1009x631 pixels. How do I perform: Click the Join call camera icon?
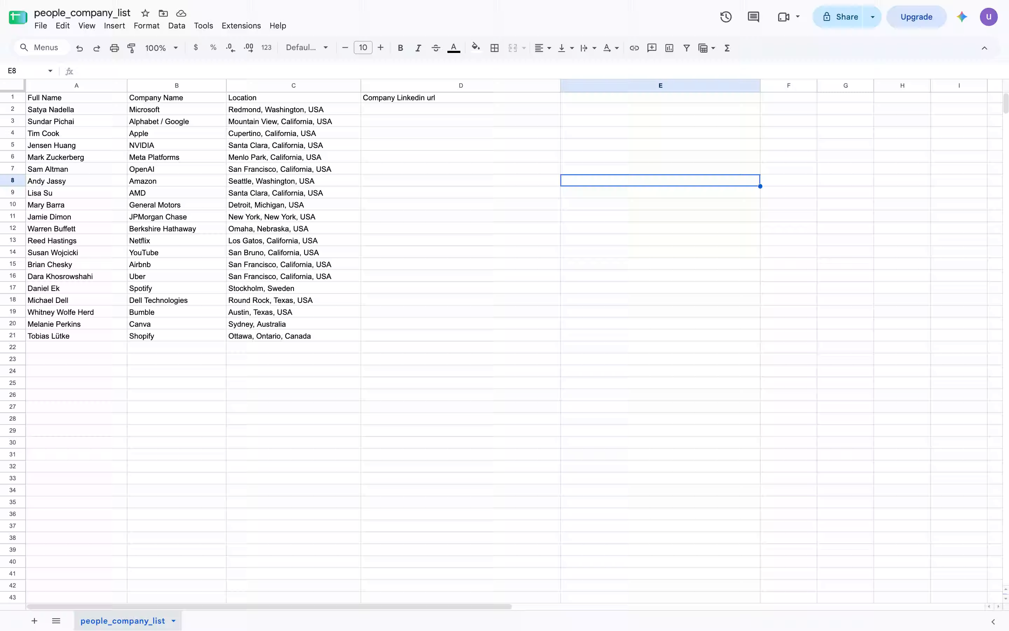[x=783, y=17]
